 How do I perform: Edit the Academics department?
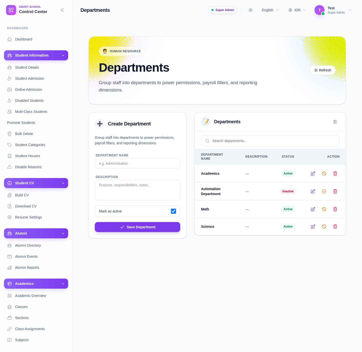pyautogui.click(x=313, y=173)
